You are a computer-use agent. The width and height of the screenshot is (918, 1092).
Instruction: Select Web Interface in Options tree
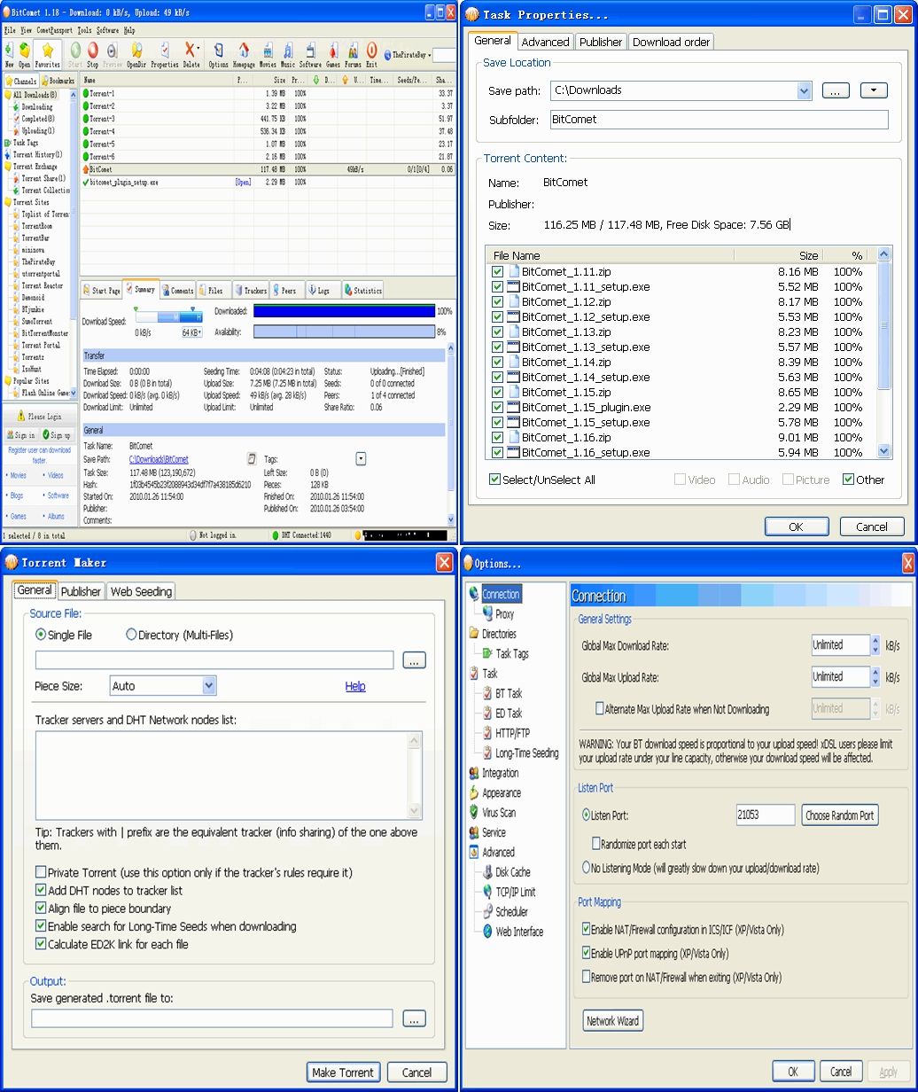[x=511, y=932]
